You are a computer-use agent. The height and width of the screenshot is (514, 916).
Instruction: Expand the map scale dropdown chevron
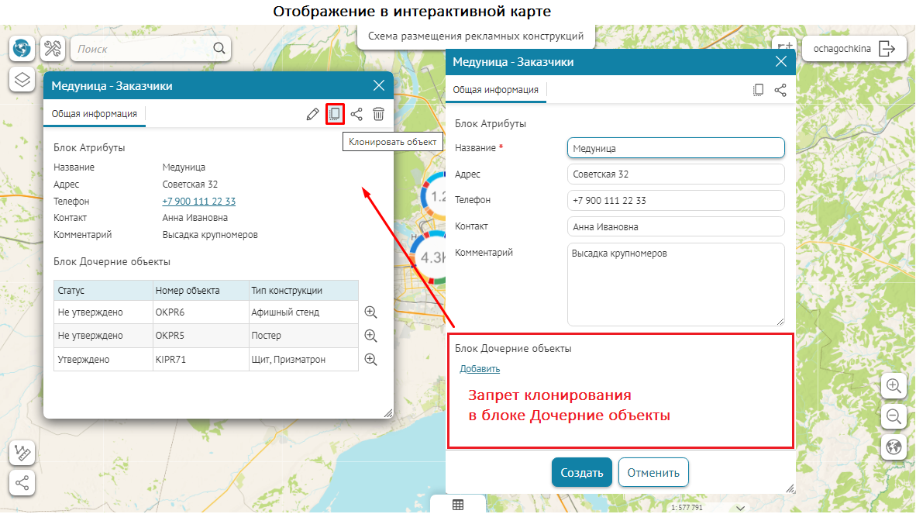pyautogui.click(x=740, y=508)
